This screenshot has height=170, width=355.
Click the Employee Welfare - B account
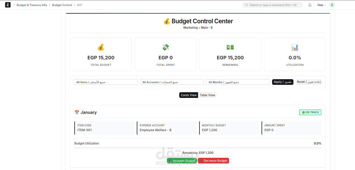(156, 130)
